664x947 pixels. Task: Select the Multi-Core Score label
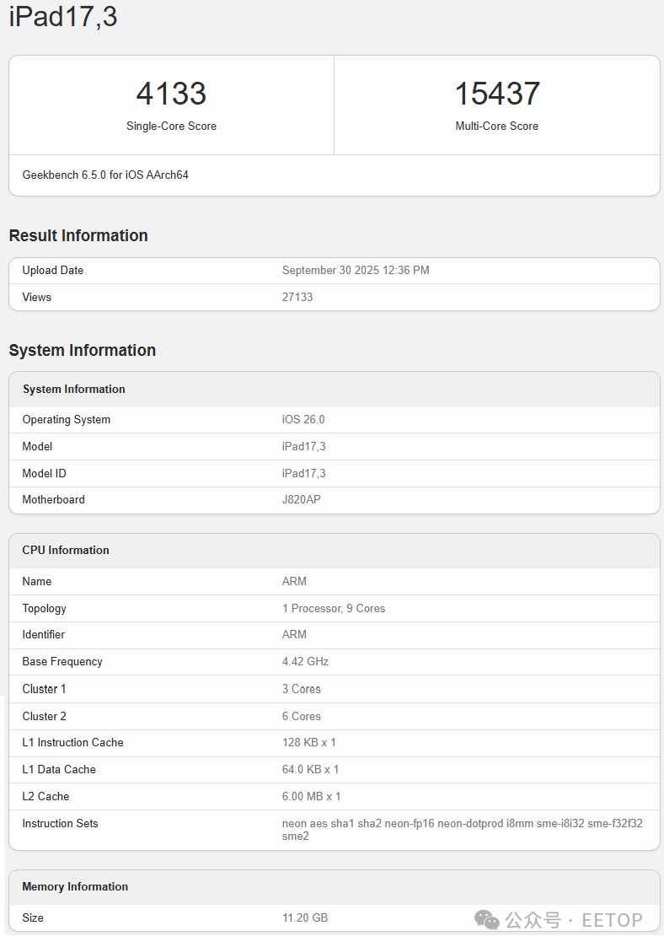tap(497, 126)
